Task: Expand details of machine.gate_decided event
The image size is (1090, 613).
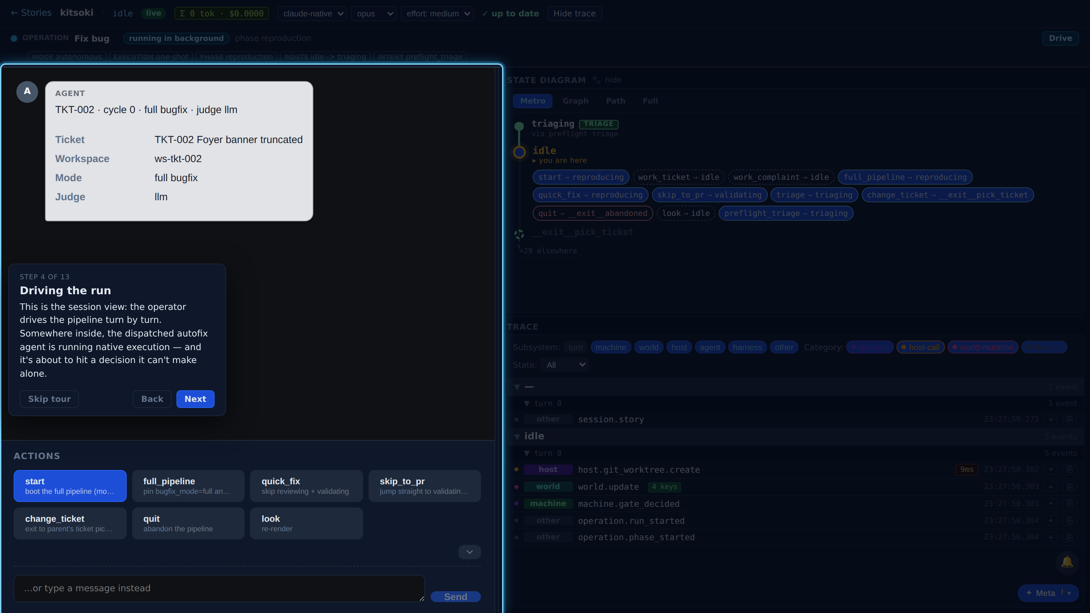Action: pos(1050,503)
